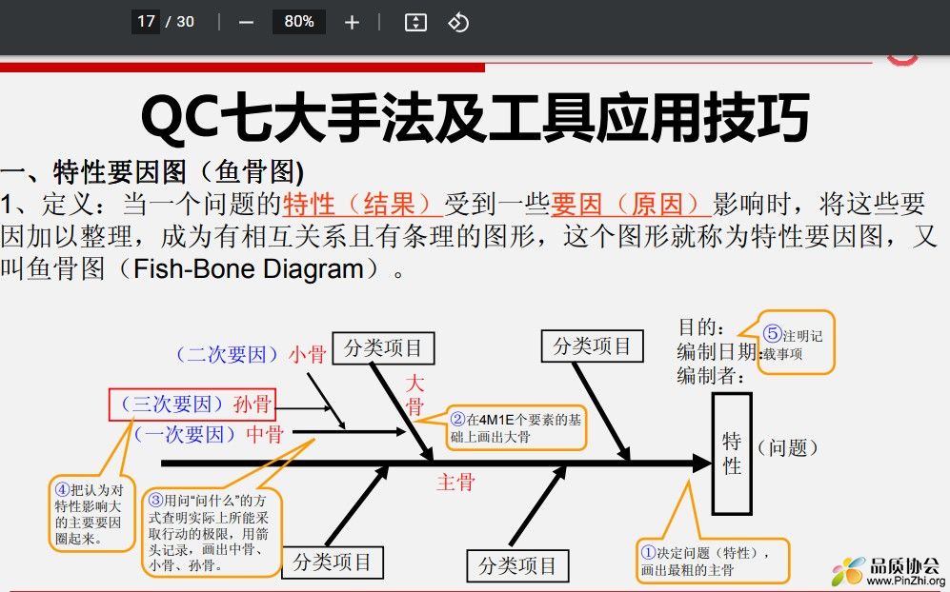Image resolution: width=950 pixels, height=592 pixels.
Task: Click the '目的:' text
Action: pos(700,327)
